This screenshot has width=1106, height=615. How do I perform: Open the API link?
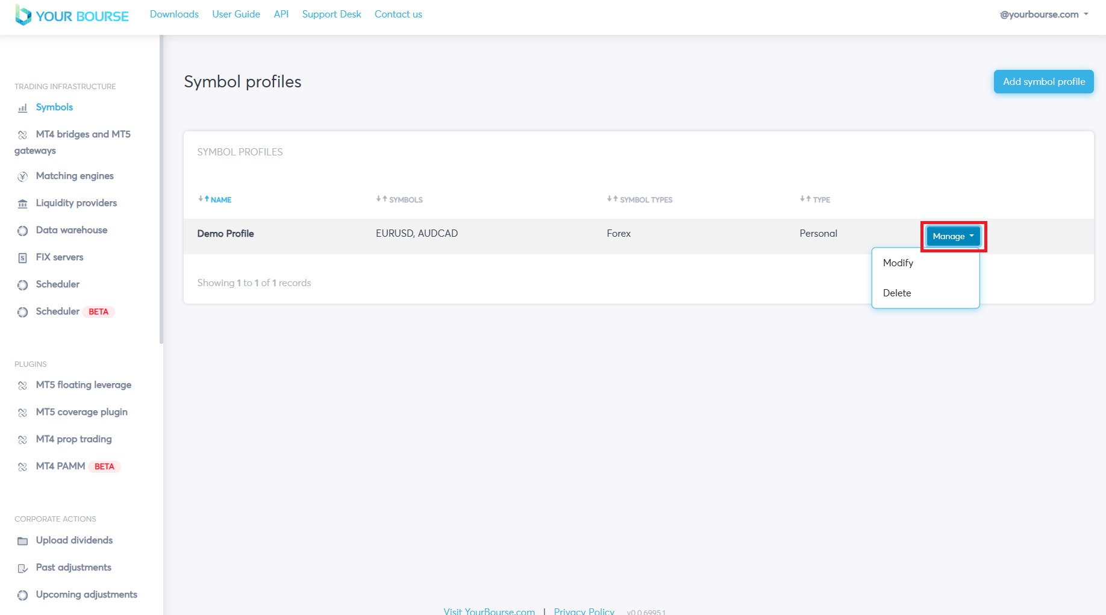pyautogui.click(x=281, y=14)
